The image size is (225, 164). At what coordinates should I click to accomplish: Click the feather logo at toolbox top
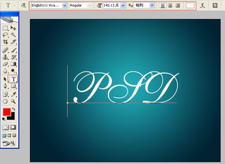coord(9,20)
